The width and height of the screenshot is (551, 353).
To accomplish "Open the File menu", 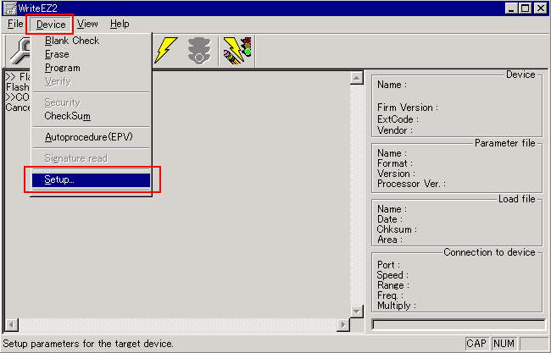I will [15, 24].
